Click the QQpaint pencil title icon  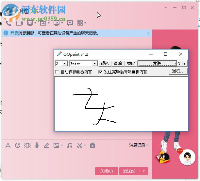pos(59,54)
